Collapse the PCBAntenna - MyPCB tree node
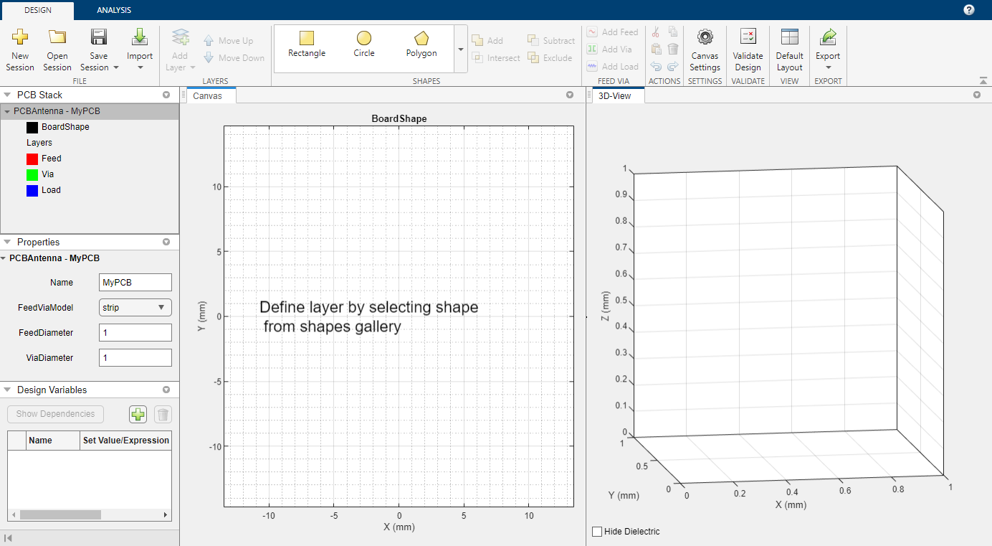This screenshot has height=546, width=992. [x=7, y=112]
